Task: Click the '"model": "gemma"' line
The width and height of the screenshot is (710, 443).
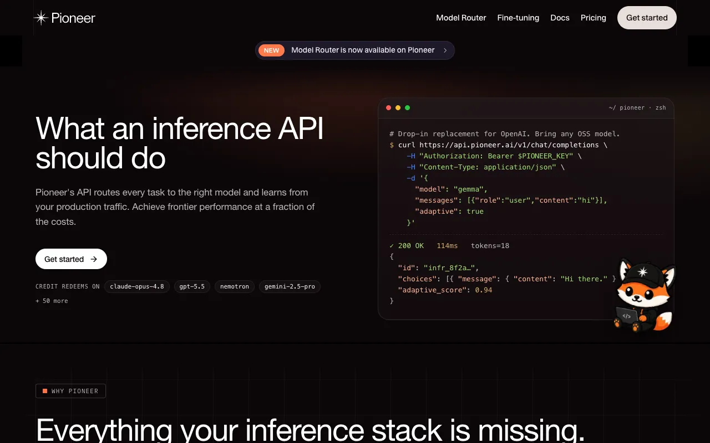Action: point(451,189)
